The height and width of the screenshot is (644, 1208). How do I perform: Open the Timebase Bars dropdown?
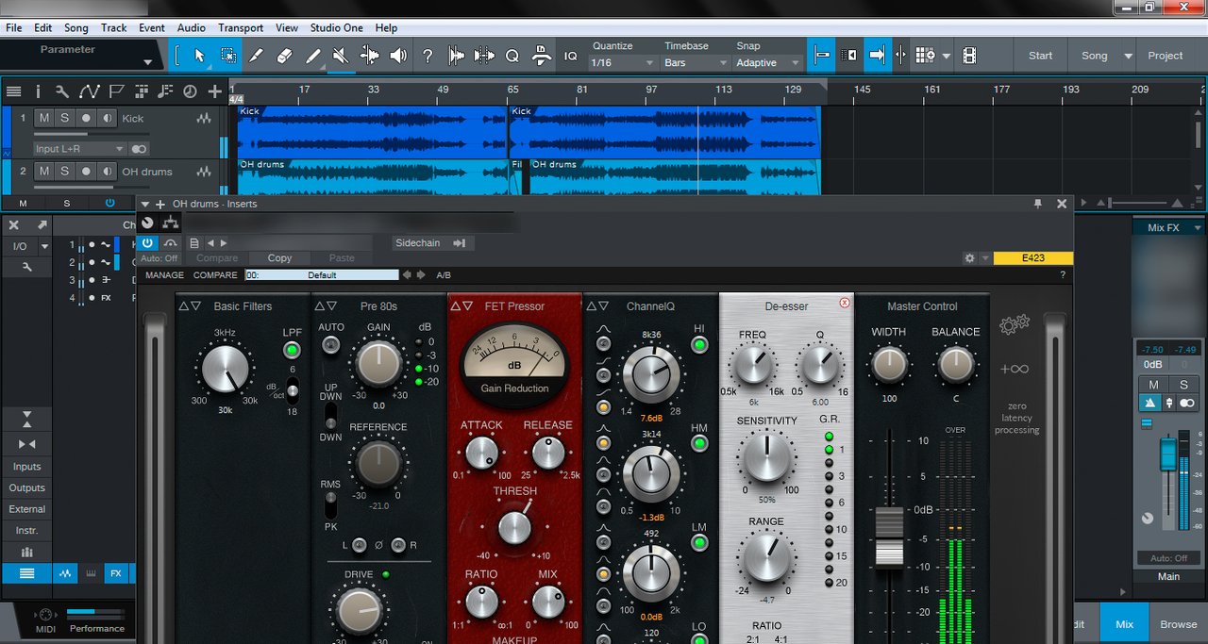(x=696, y=62)
